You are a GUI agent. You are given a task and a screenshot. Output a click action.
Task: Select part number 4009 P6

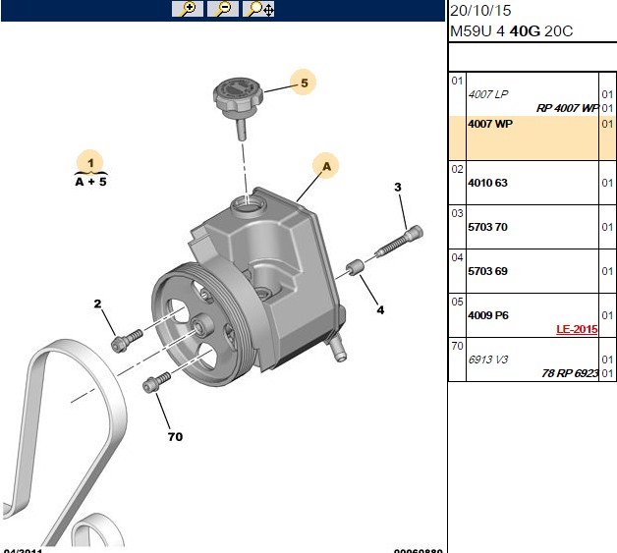point(488,315)
